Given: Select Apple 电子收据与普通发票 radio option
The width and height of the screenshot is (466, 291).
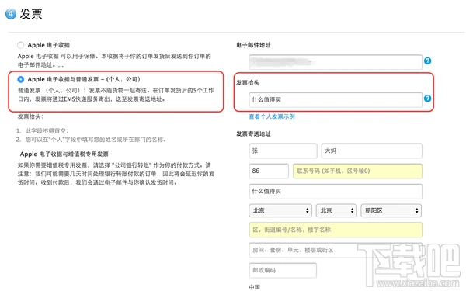Looking at the screenshot, I should click(x=20, y=79).
